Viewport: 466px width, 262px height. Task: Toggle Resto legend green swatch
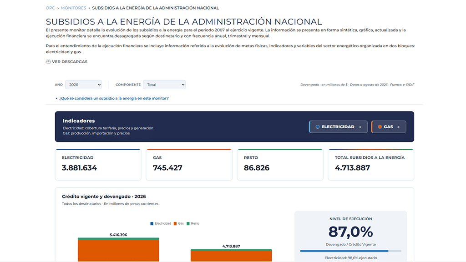click(188, 224)
